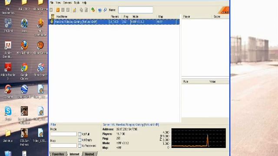The height and width of the screenshot is (156, 278).
Task: Click the grey Delete Server toolbar icon
Action: (x=63, y=10)
